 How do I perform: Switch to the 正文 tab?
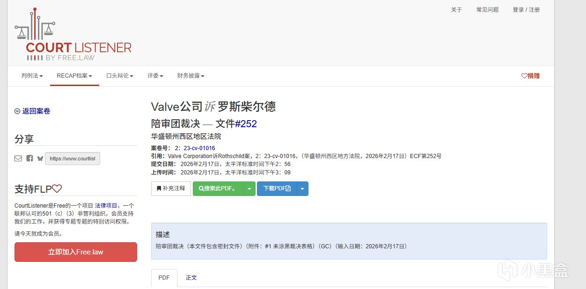click(x=191, y=278)
